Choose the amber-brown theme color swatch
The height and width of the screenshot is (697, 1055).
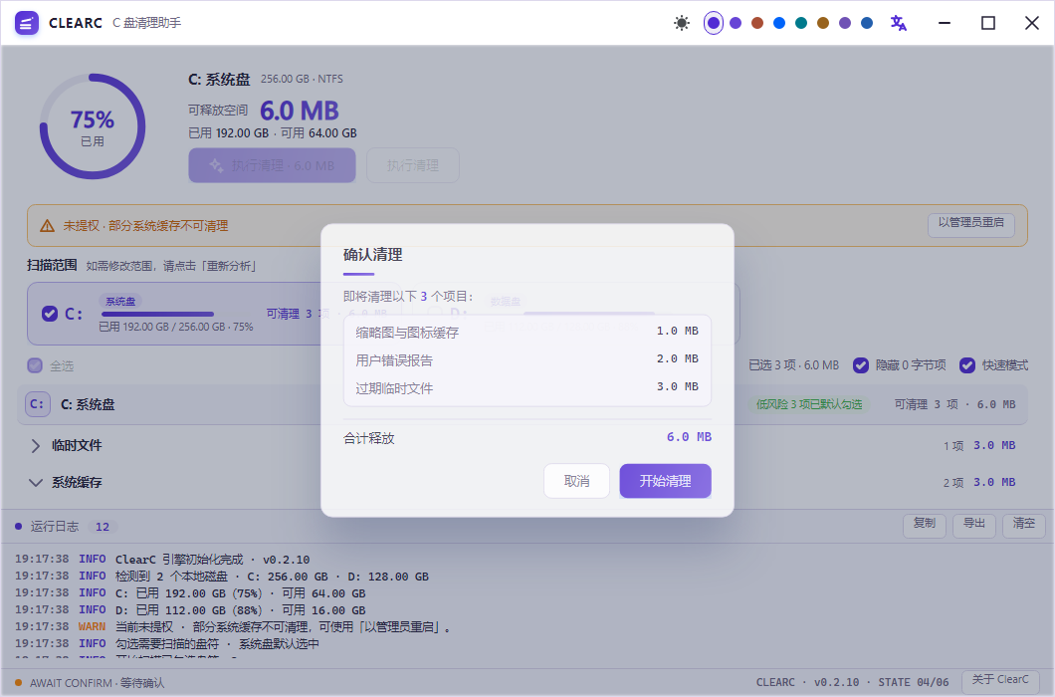click(823, 23)
